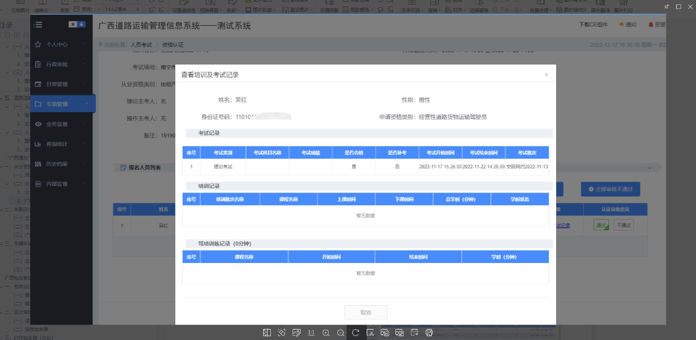Viewport: 696px width, 340px height.
Task: Click the print image icon in bottom toolbar
Action: pyautogui.click(x=429, y=332)
